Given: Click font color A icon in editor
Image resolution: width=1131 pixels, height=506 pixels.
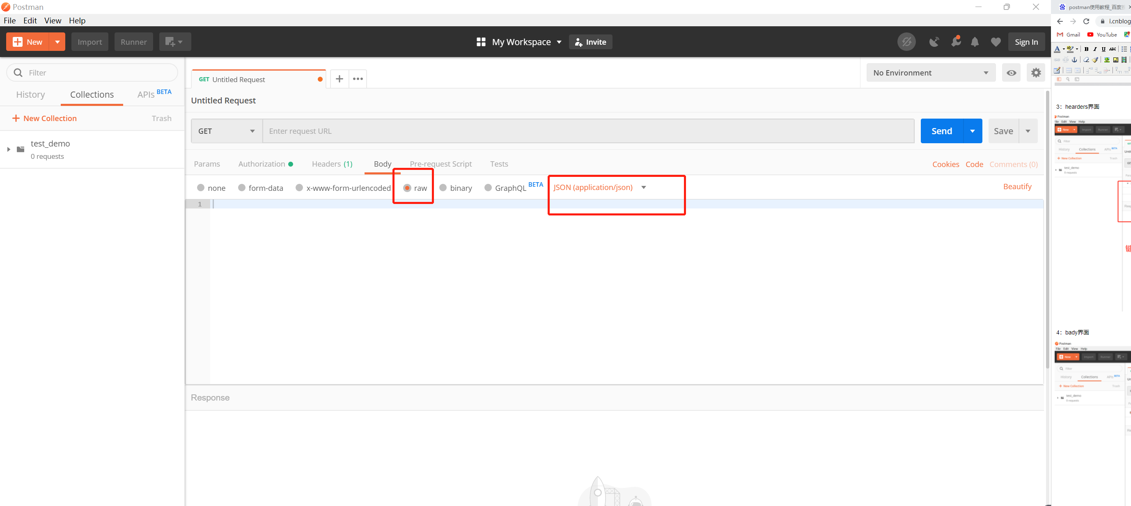Looking at the screenshot, I should click(1057, 49).
